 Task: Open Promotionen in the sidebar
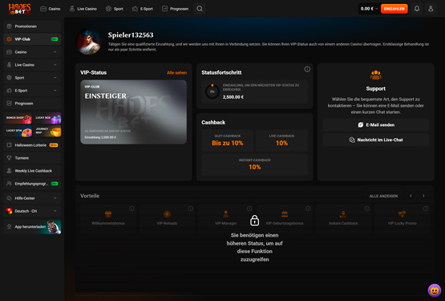[32, 26]
